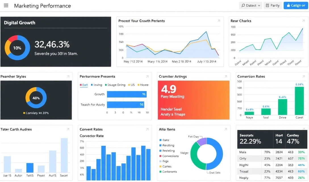This screenshot has height=182, width=309.
Task: Open Toter Carth Audres expand icon
Action: click(x=68, y=129)
